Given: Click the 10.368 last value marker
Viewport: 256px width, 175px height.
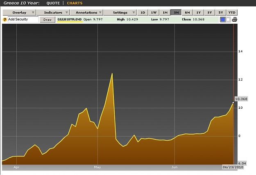Looking at the screenshot, I should point(241,99).
